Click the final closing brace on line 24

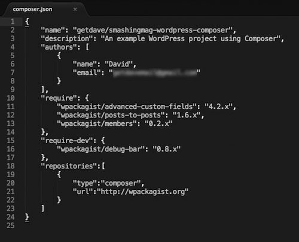[x=27, y=217]
